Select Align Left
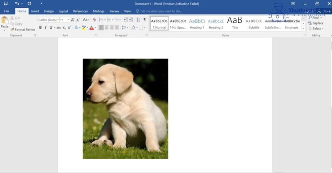 pos(101,27)
